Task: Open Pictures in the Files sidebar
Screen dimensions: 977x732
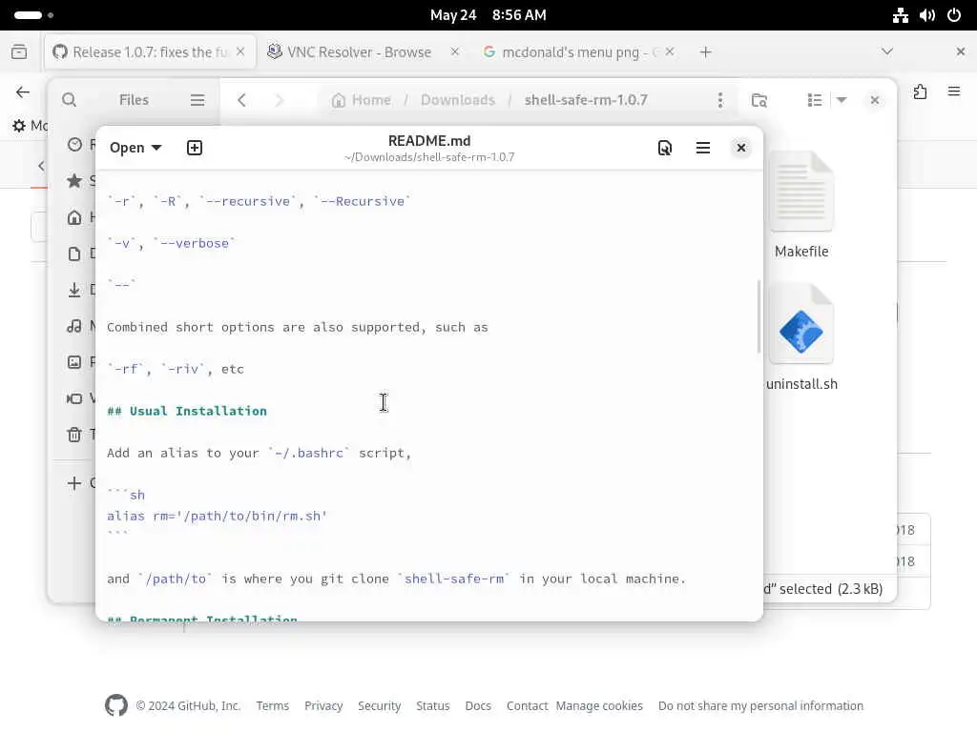Action: (x=74, y=361)
